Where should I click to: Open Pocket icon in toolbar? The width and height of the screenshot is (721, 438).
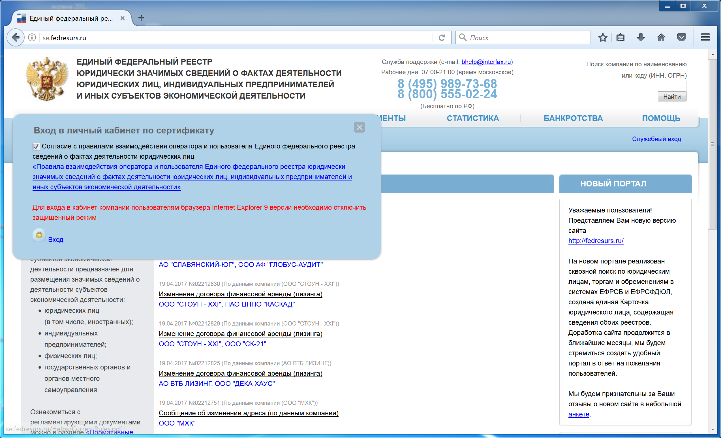tap(681, 37)
